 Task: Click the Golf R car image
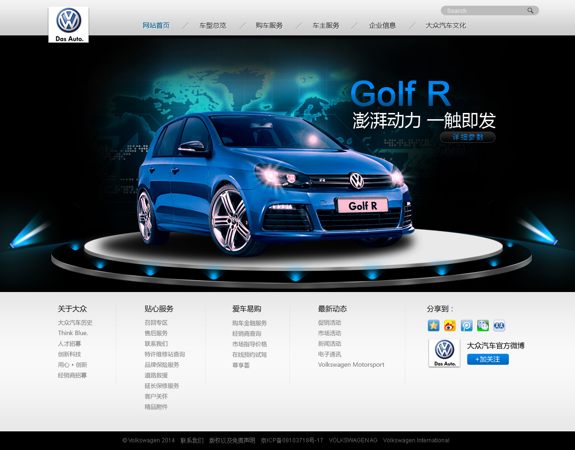tap(276, 184)
